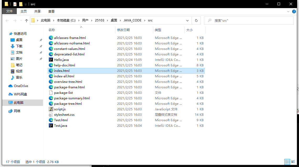Viewport: 299px width, 167px height.
Task: Click 2021/2/24 15:05 date of Hello.java
Action: [129, 60]
